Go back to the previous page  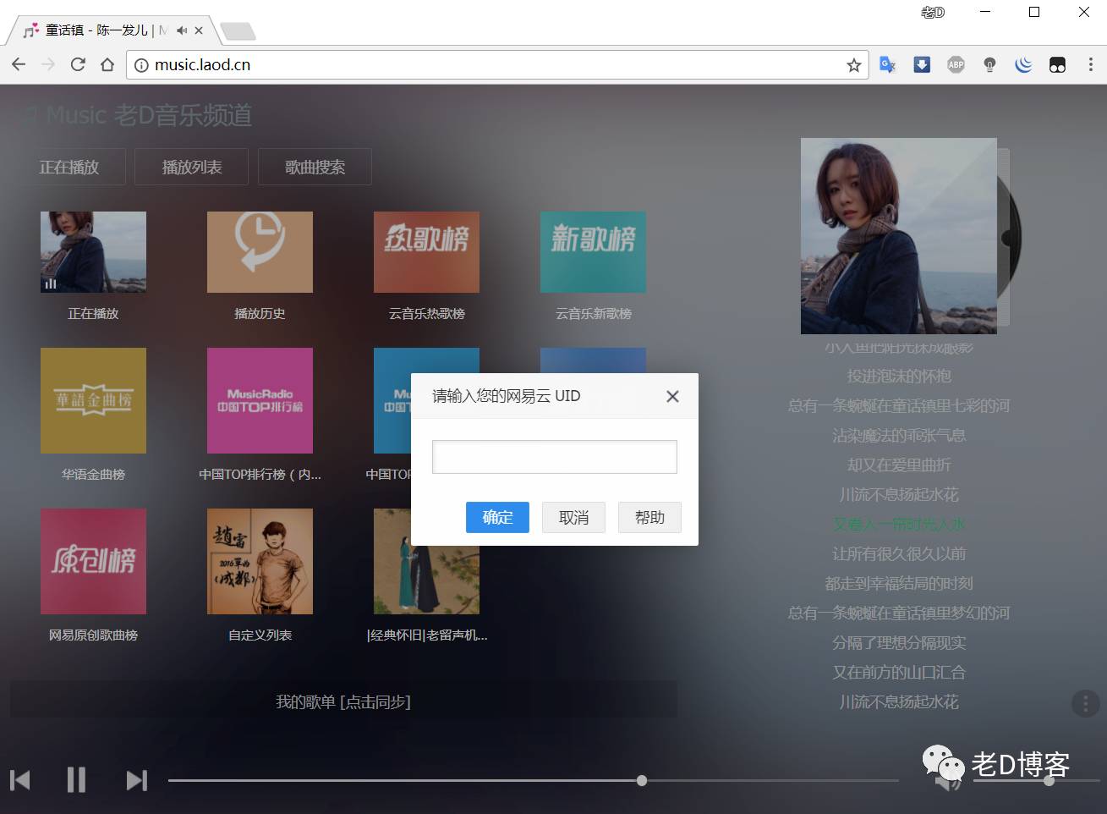(19, 64)
